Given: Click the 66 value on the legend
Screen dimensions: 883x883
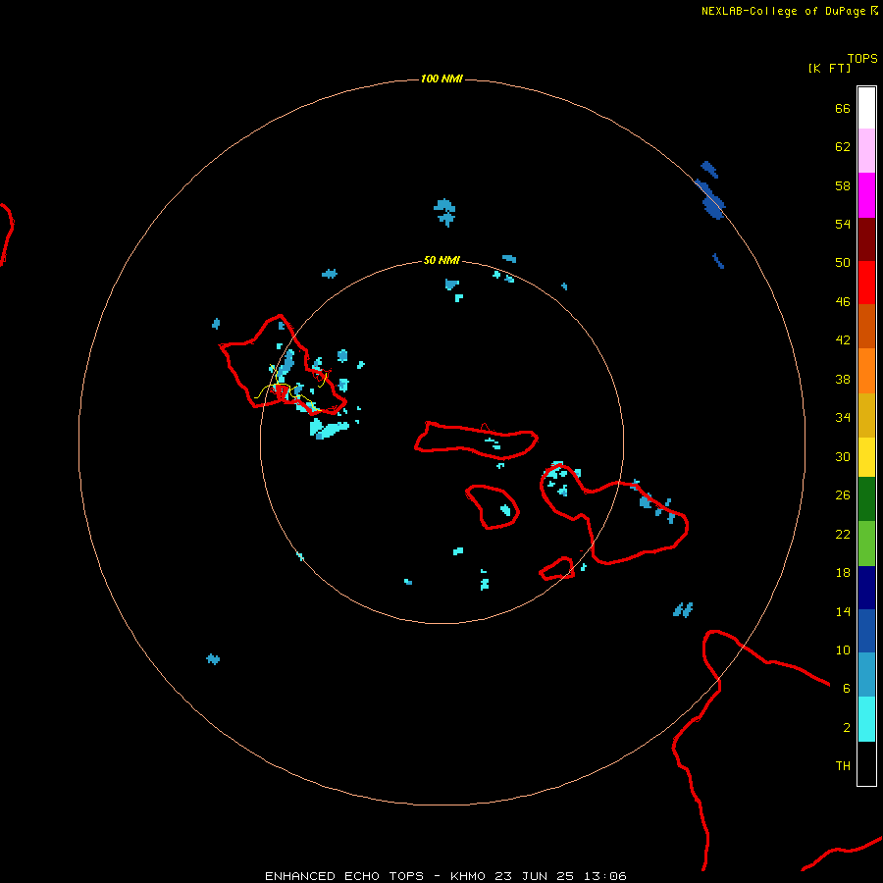Looking at the screenshot, I should pyautogui.click(x=843, y=108).
